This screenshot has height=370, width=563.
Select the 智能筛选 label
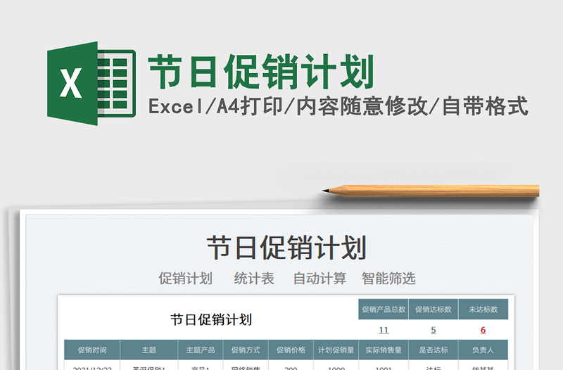388,279
